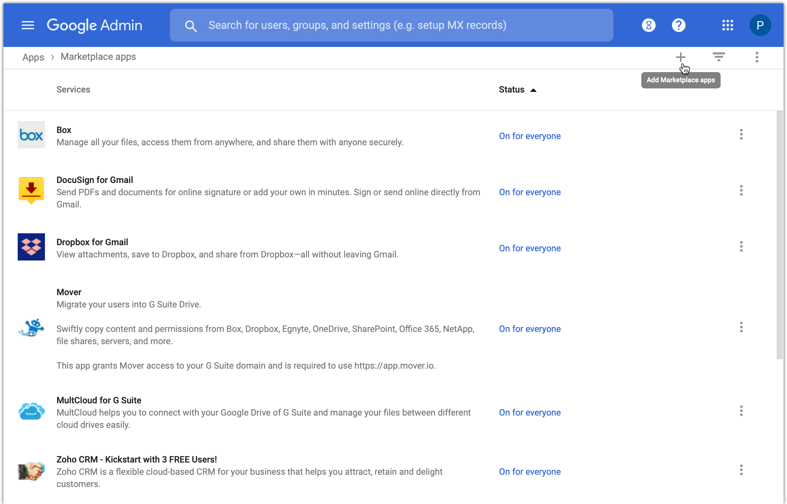Open Zoho CRM row options menu
Image resolution: width=787 pixels, height=504 pixels.
click(741, 470)
